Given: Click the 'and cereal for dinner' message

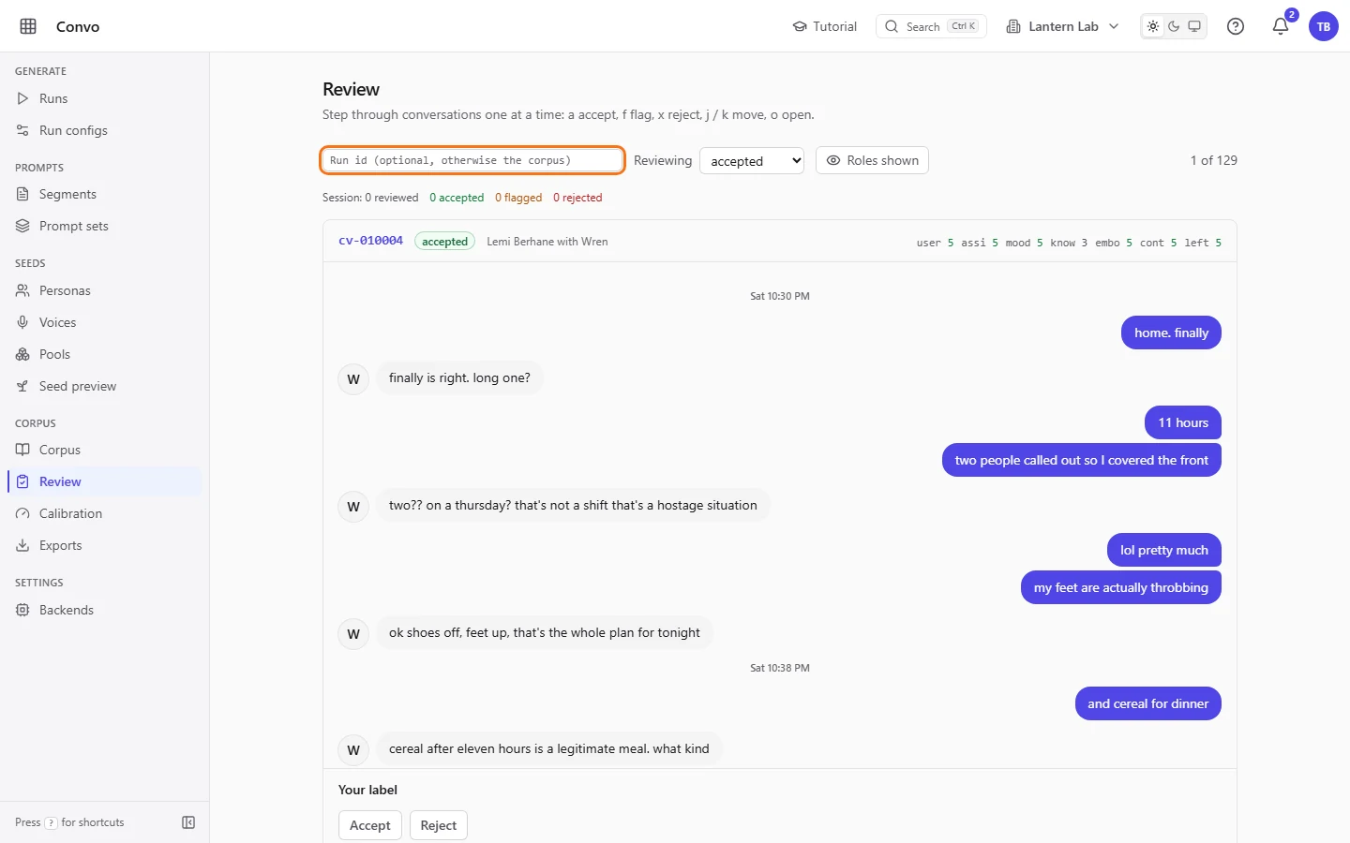Looking at the screenshot, I should point(1148,703).
